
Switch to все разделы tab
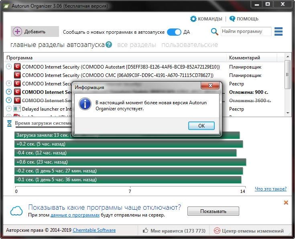[x=136, y=45]
